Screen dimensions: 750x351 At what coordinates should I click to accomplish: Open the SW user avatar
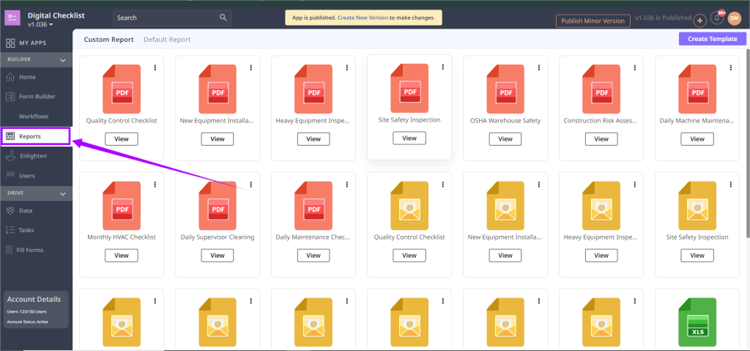pyautogui.click(x=734, y=20)
